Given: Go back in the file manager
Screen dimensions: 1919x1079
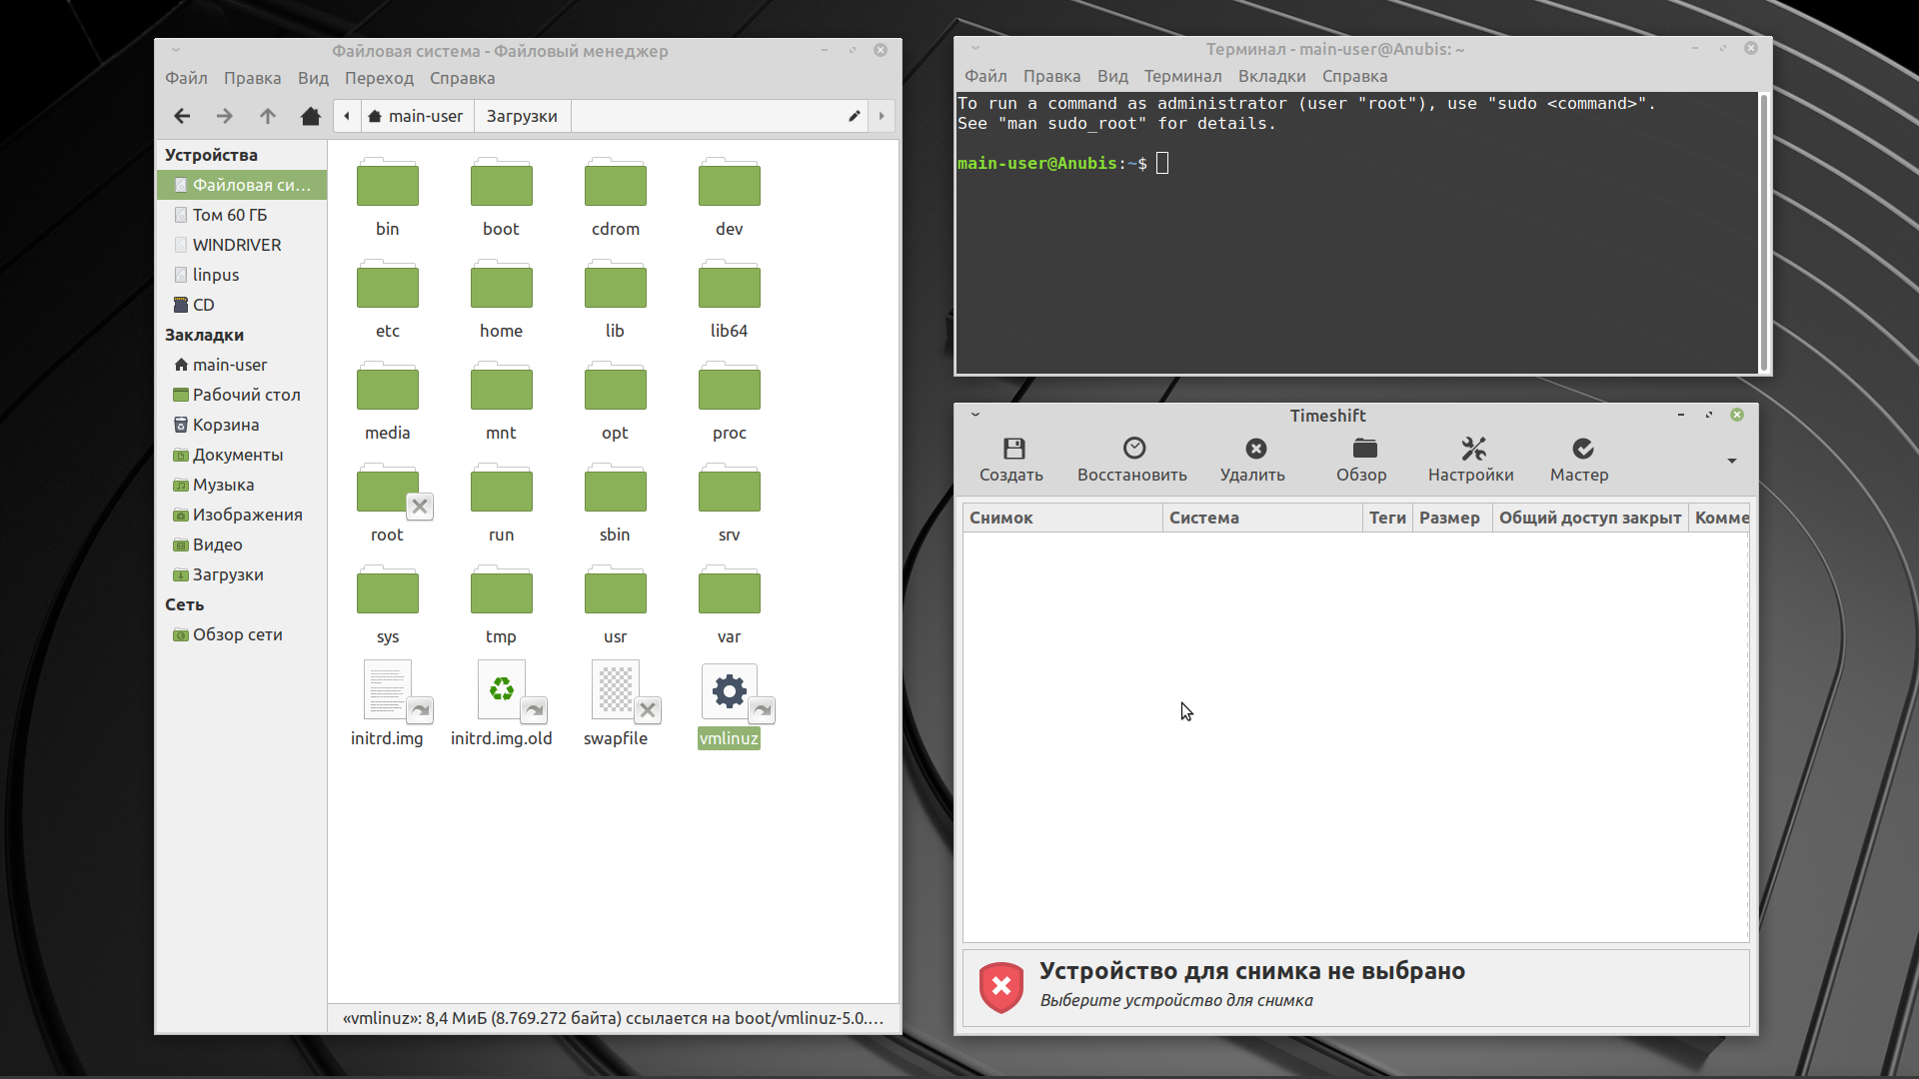Looking at the screenshot, I should pyautogui.click(x=182, y=117).
